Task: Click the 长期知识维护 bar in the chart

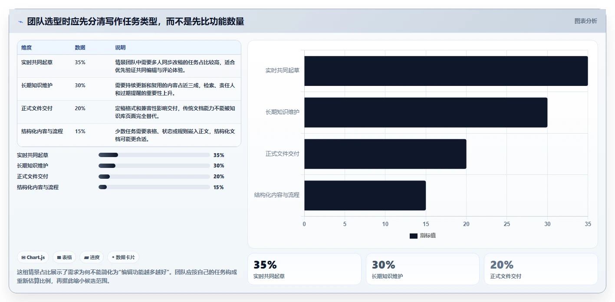Action: (425, 112)
